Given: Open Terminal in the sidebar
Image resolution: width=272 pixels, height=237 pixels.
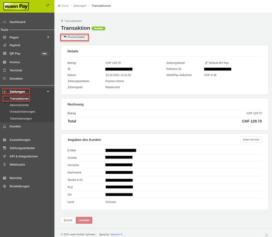Looking at the screenshot, I should (x=16, y=70).
